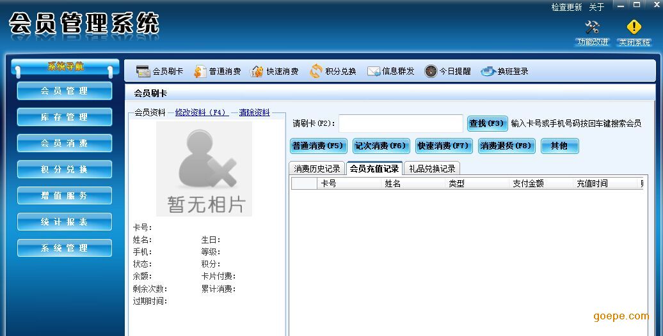The width and height of the screenshot is (663, 336).
Task: Click the 查找 (F3) button
Action: [487, 123]
